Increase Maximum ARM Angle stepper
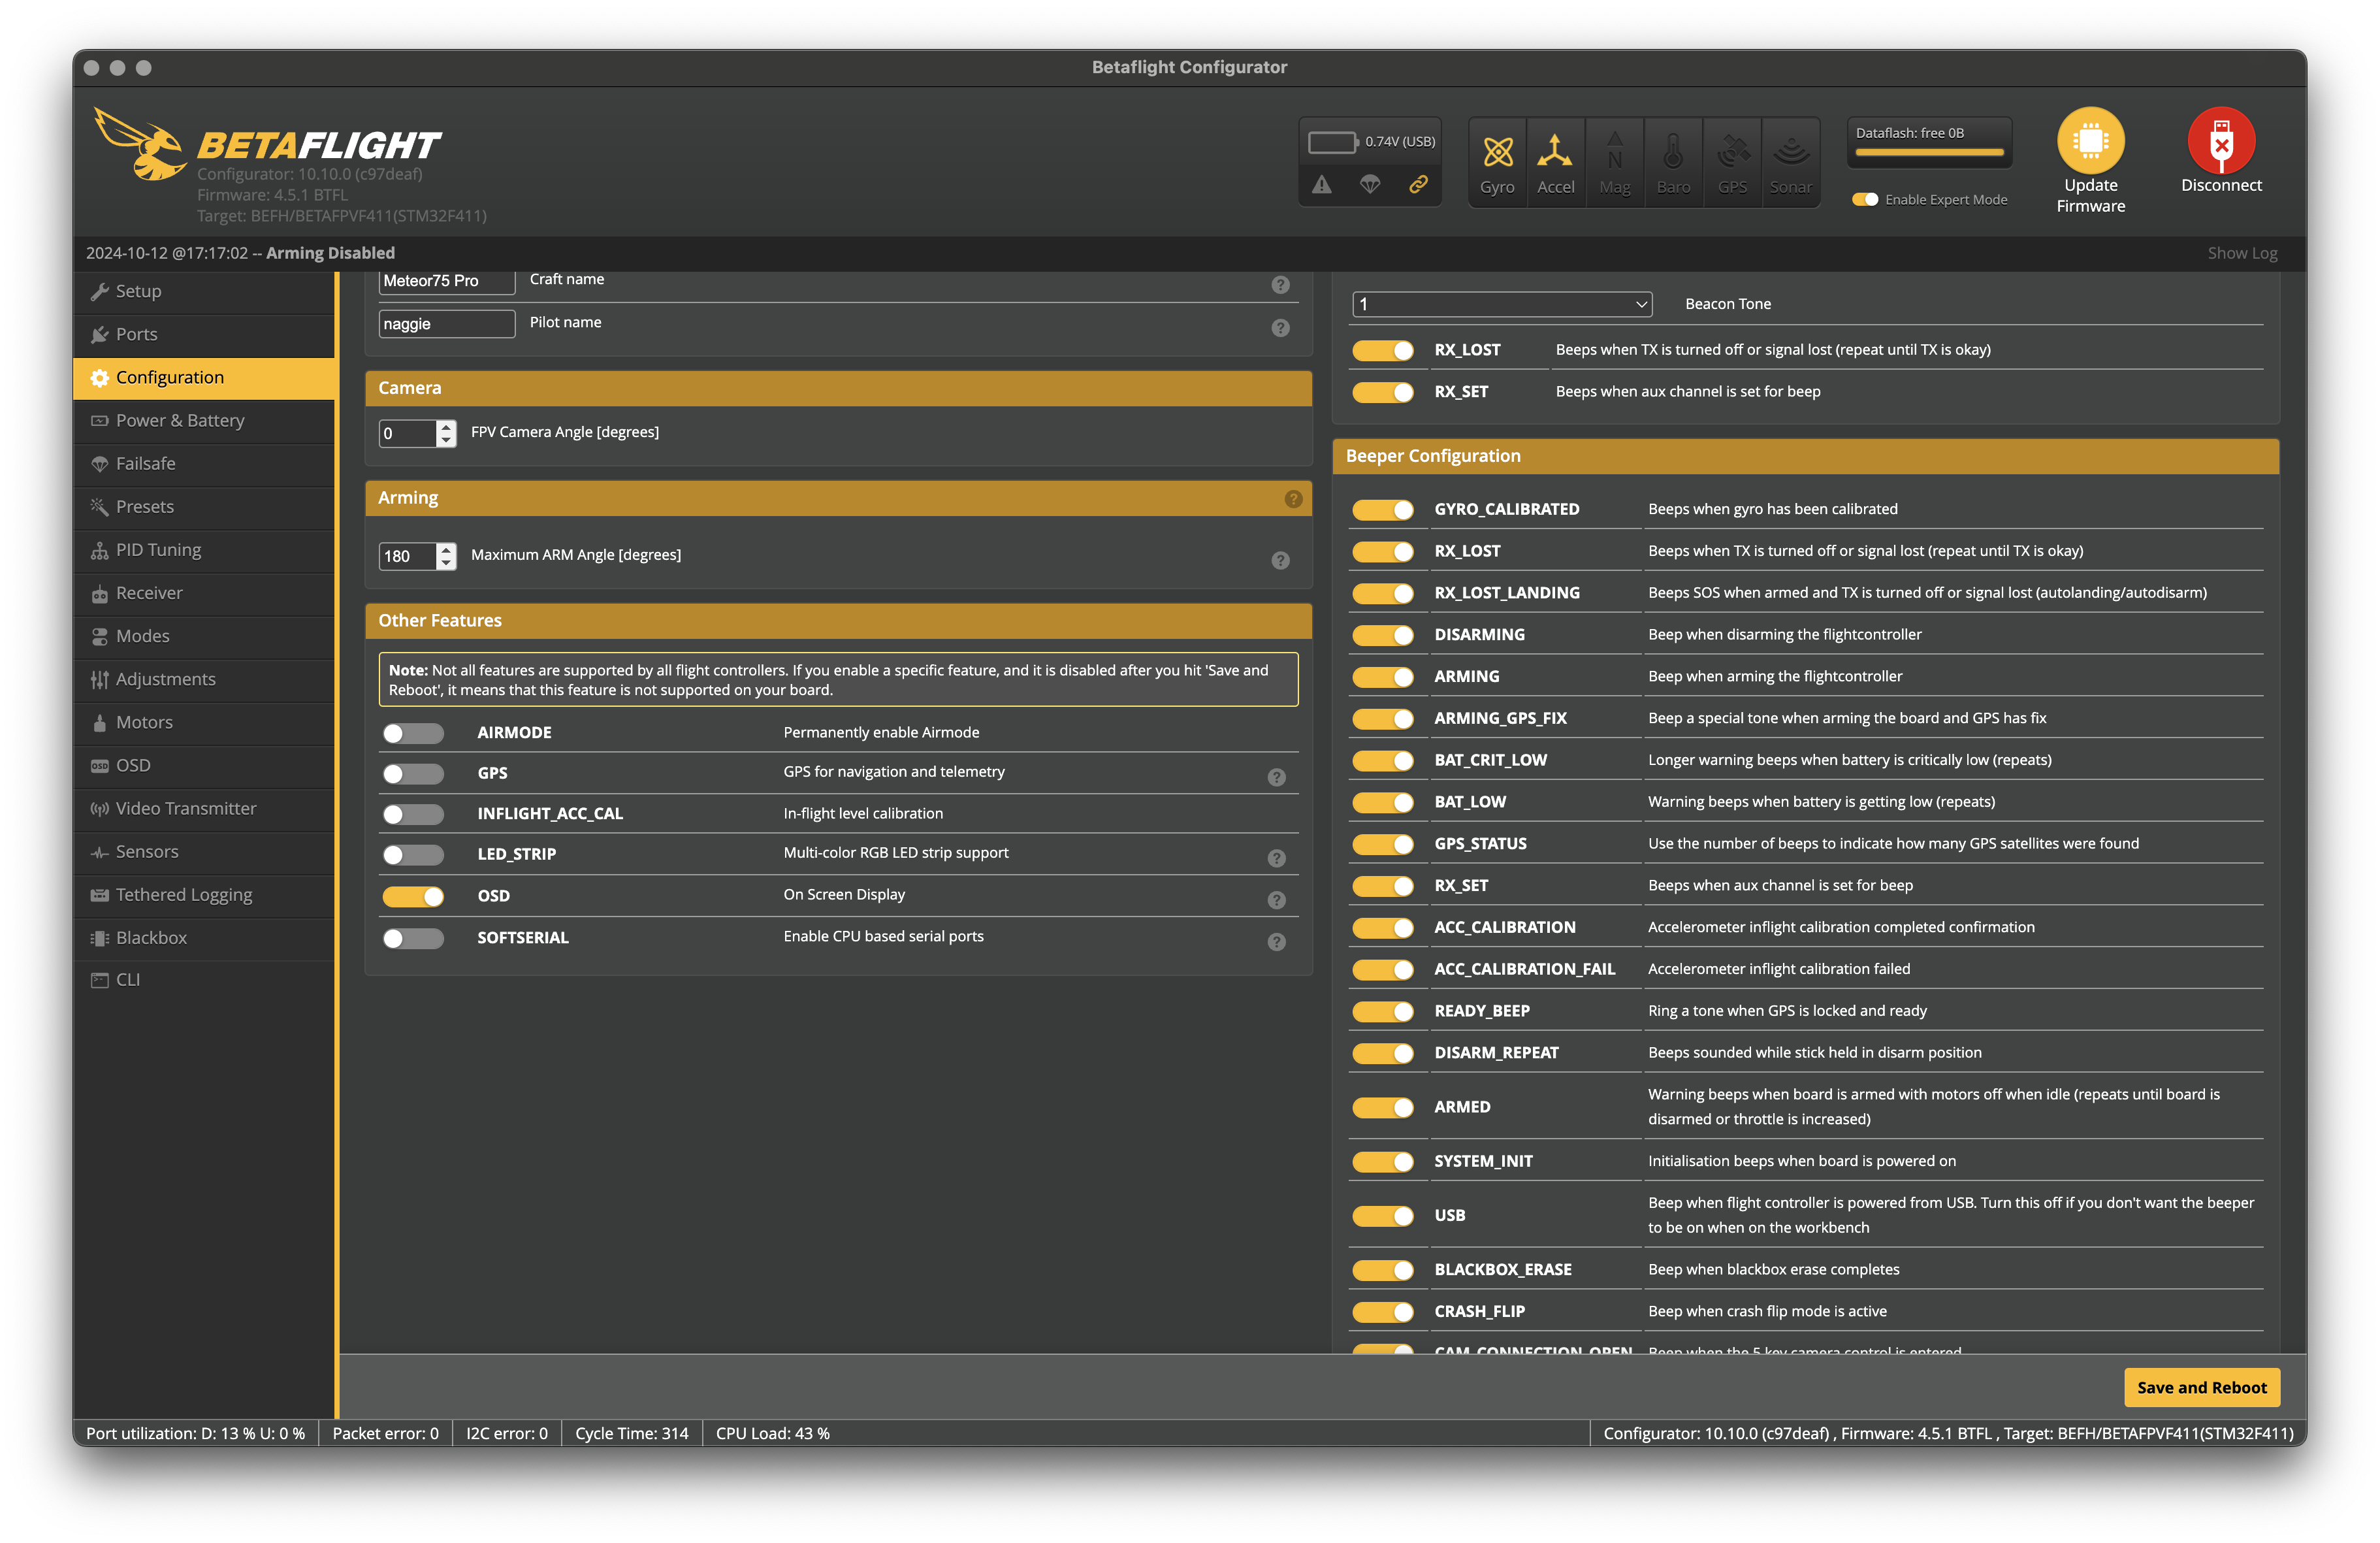This screenshot has height=1543, width=2380. (x=446, y=549)
